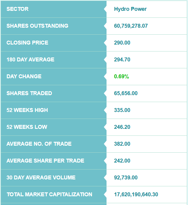Click the Hydro Power sector value

(x=130, y=9)
